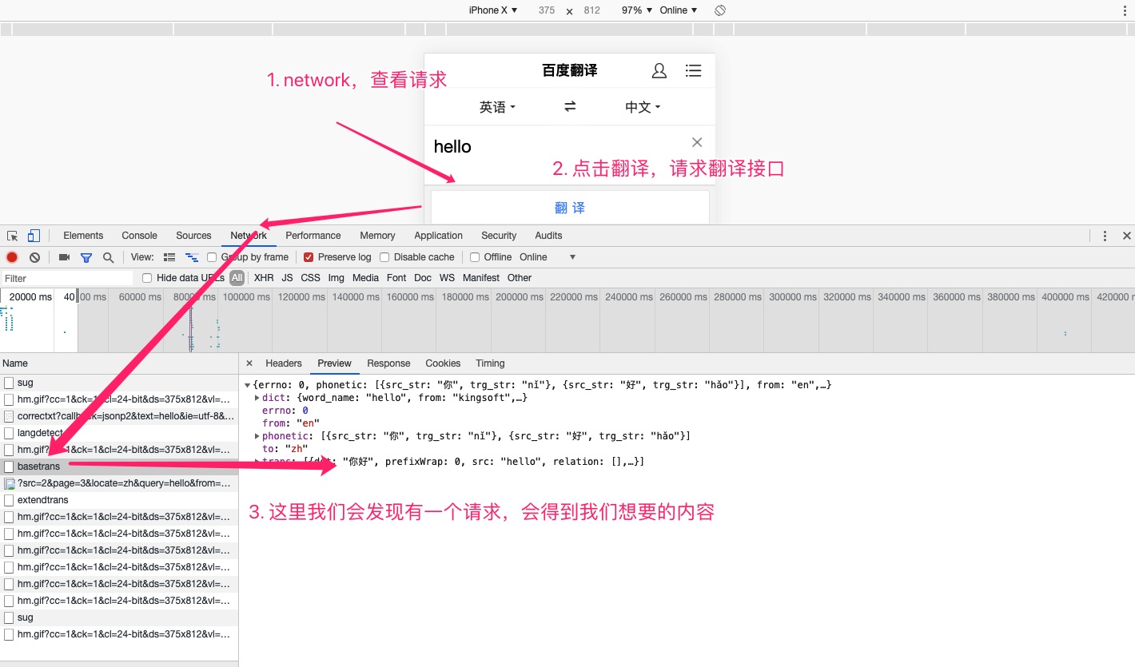Click the 翻译 translate button
This screenshot has width=1135, height=667.
coord(570,208)
